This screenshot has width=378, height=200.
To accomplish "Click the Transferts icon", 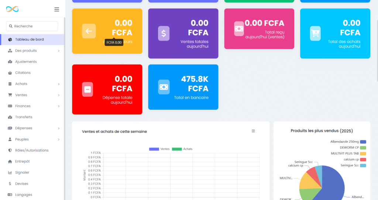I will point(10,117).
